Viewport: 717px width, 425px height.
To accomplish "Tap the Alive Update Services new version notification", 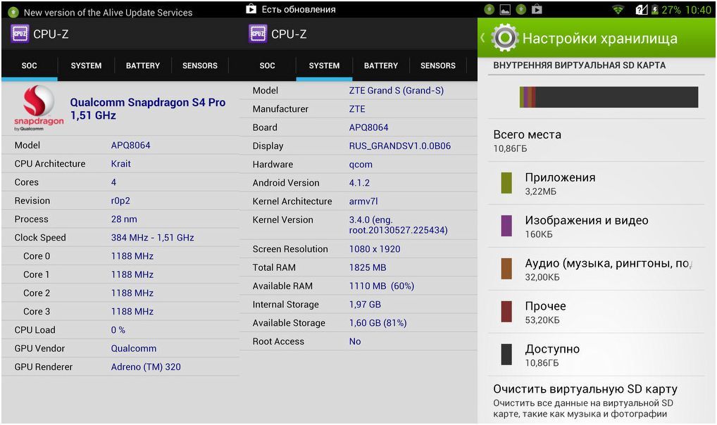I will coord(108,12).
